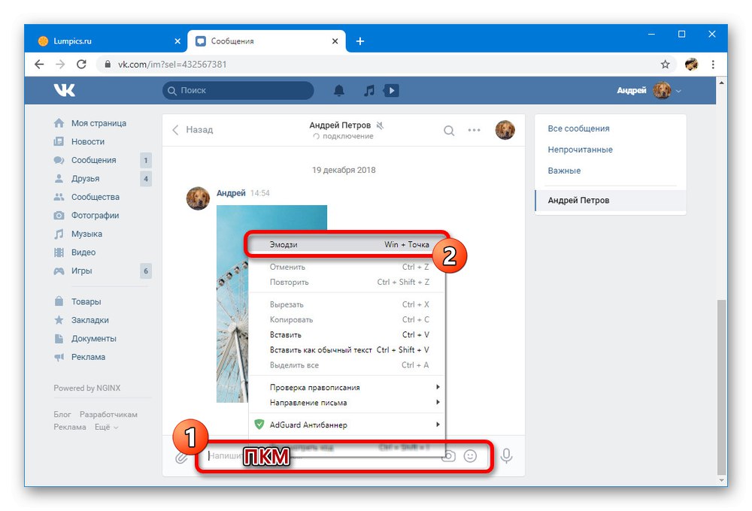Attach a file with the paperclip icon
This screenshot has width=752, height=511.
coord(180,456)
